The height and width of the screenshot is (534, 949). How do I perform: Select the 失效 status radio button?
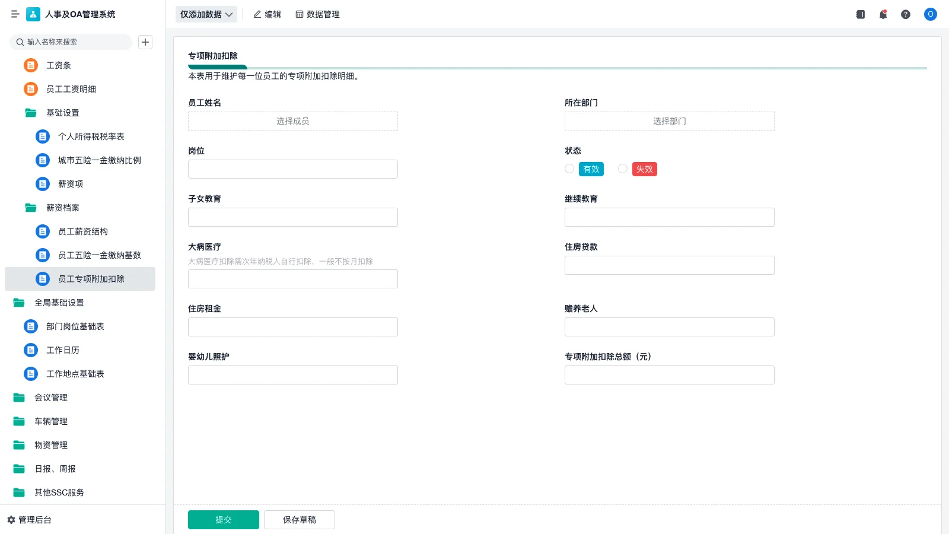[x=623, y=169]
